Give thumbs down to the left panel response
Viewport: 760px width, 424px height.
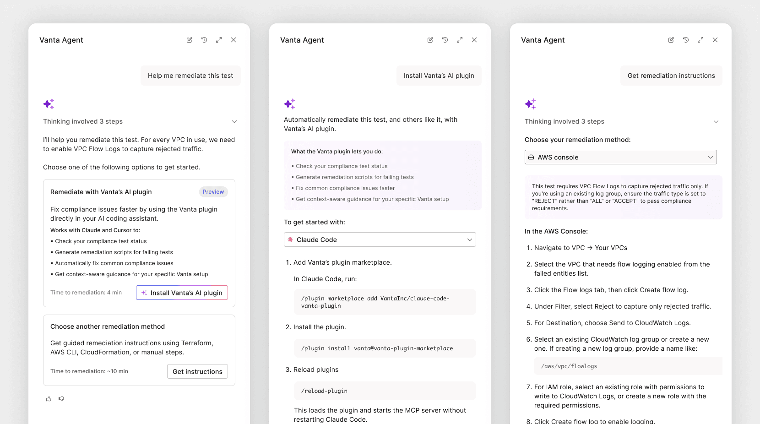pos(61,399)
